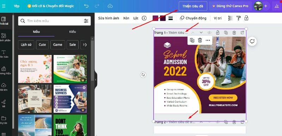The width and height of the screenshot is (282, 136).
Task: Undo the last action
Action: (86, 6)
